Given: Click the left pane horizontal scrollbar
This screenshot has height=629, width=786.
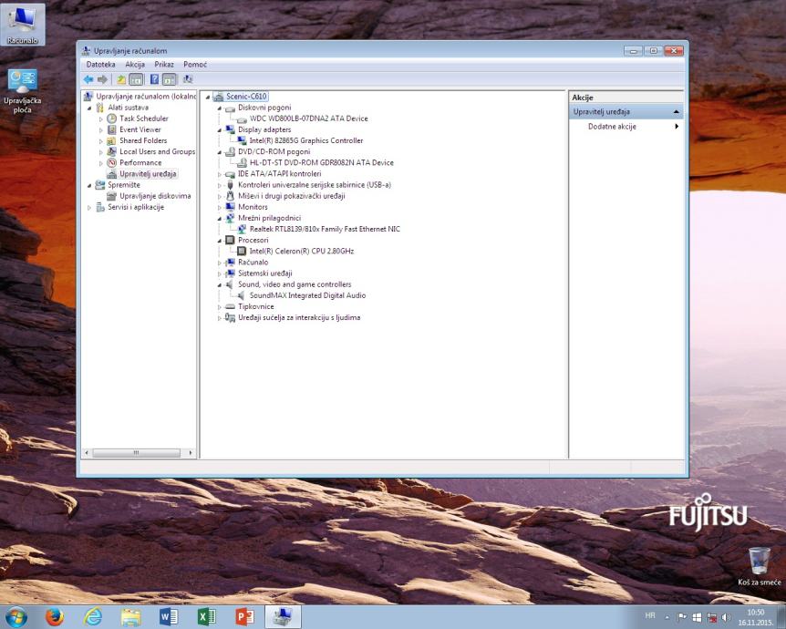Looking at the screenshot, I should point(137,452).
